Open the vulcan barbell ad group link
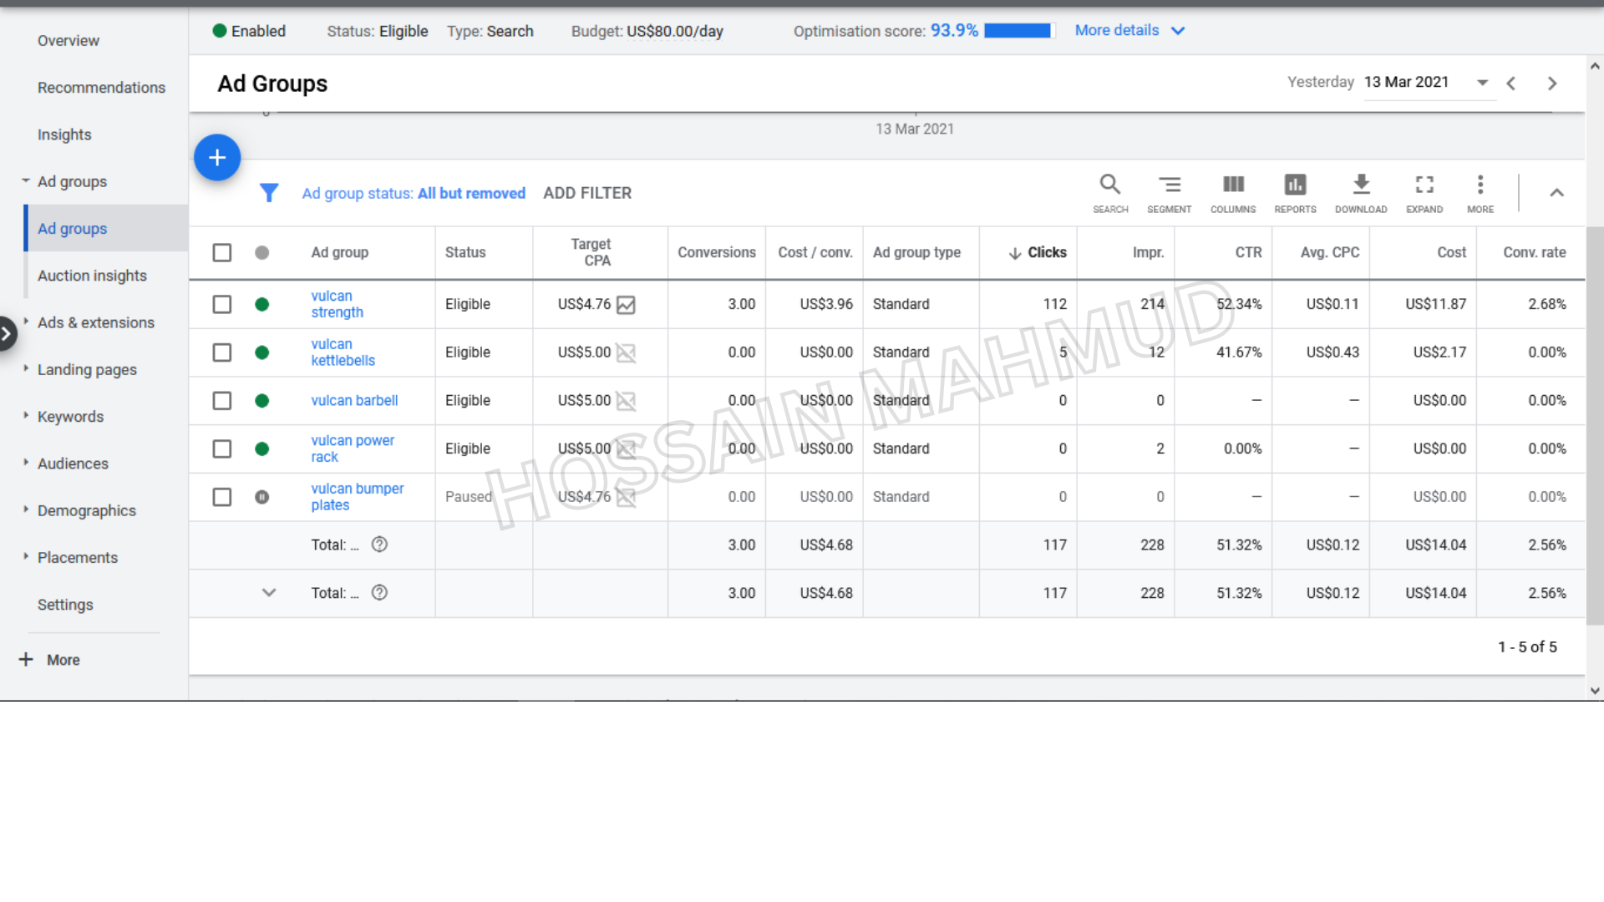1604x902 pixels. point(354,401)
